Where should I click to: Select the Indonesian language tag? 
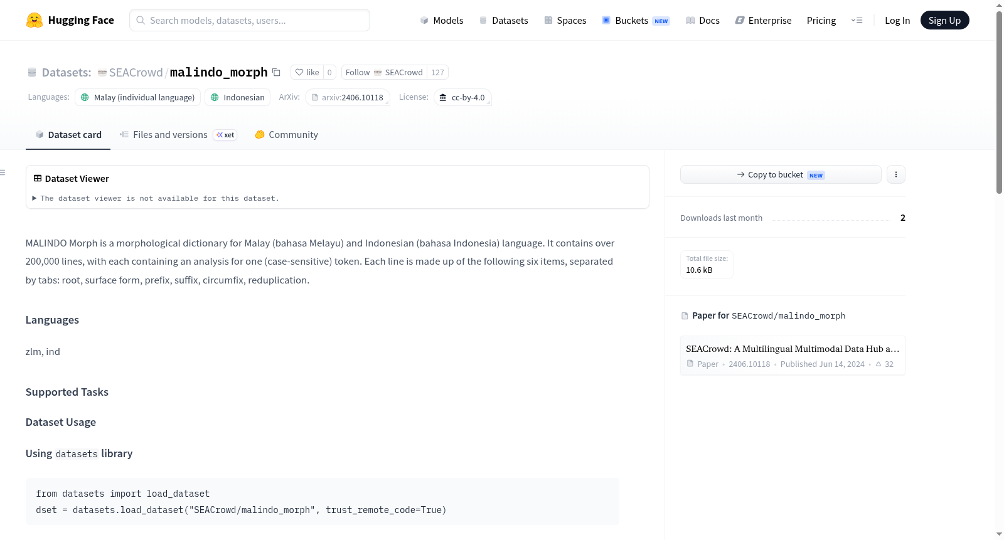(x=237, y=97)
